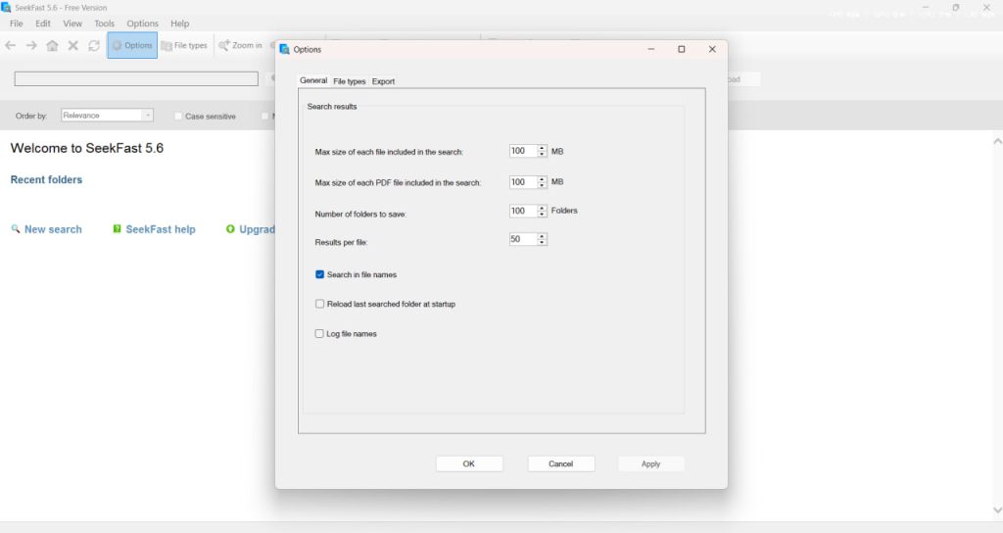Viewport: 1003px width, 533px height.
Task: Maximize the Options dialog window
Action: coord(682,49)
